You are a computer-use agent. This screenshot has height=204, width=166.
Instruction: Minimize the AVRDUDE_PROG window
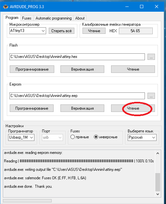(x=127, y=7)
